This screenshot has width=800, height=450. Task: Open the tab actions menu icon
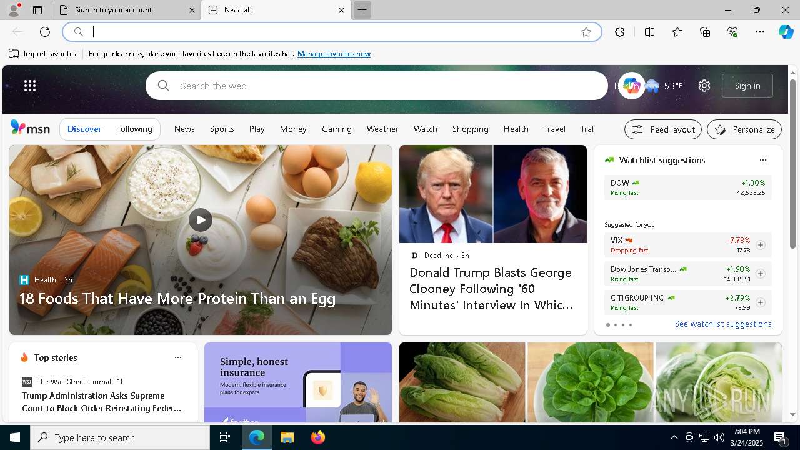click(37, 10)
